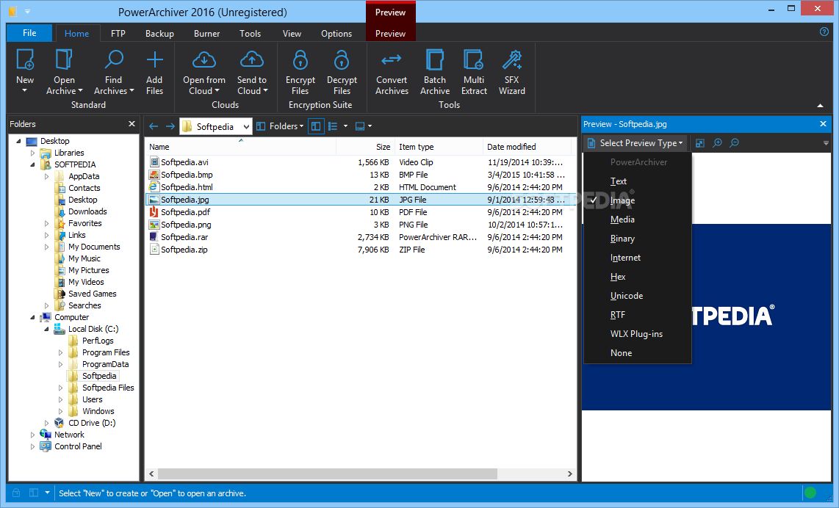Sort by Date modified column header

[x=527, y=147]
